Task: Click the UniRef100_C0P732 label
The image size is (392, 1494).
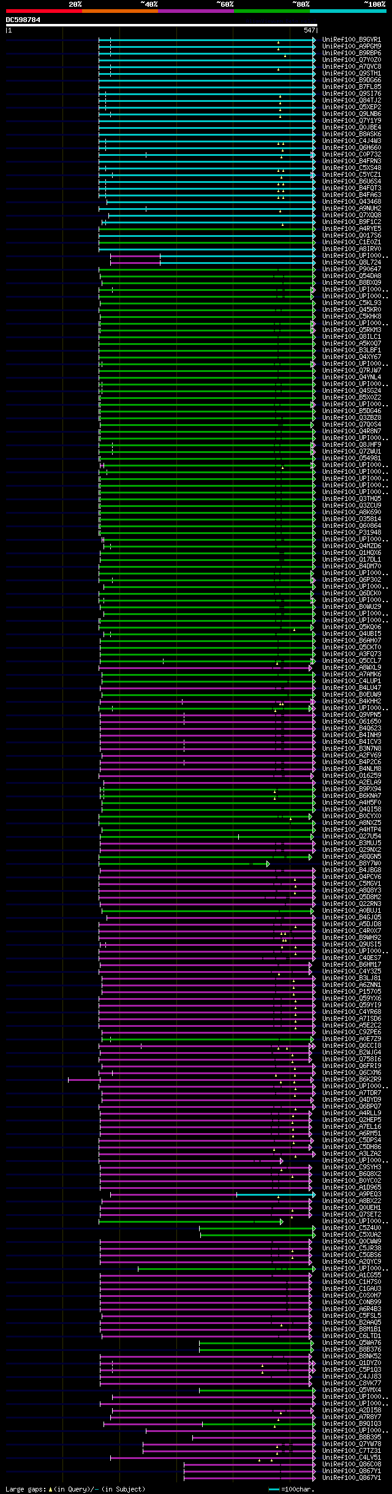Action: tap(352, 155)
